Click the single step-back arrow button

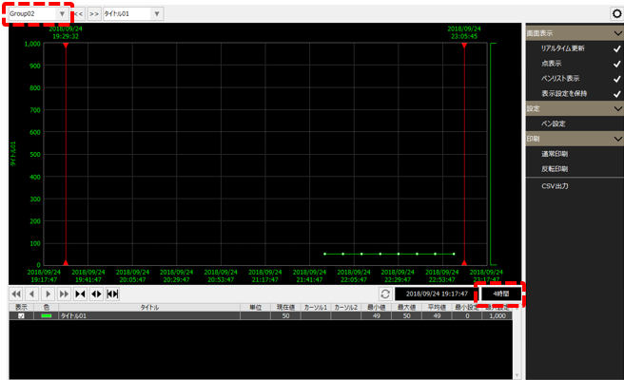32,294
